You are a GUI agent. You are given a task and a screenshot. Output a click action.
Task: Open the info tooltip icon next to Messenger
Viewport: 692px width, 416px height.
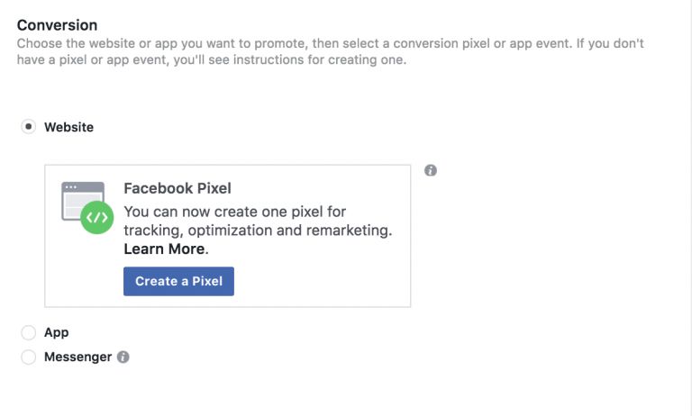click(x=123, y=357)
